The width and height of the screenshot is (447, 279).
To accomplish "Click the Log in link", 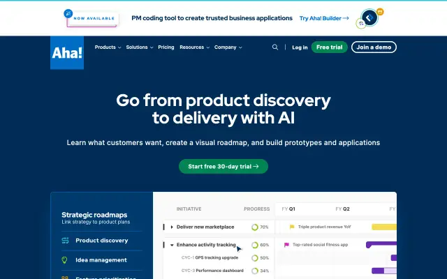I will 300,47.
